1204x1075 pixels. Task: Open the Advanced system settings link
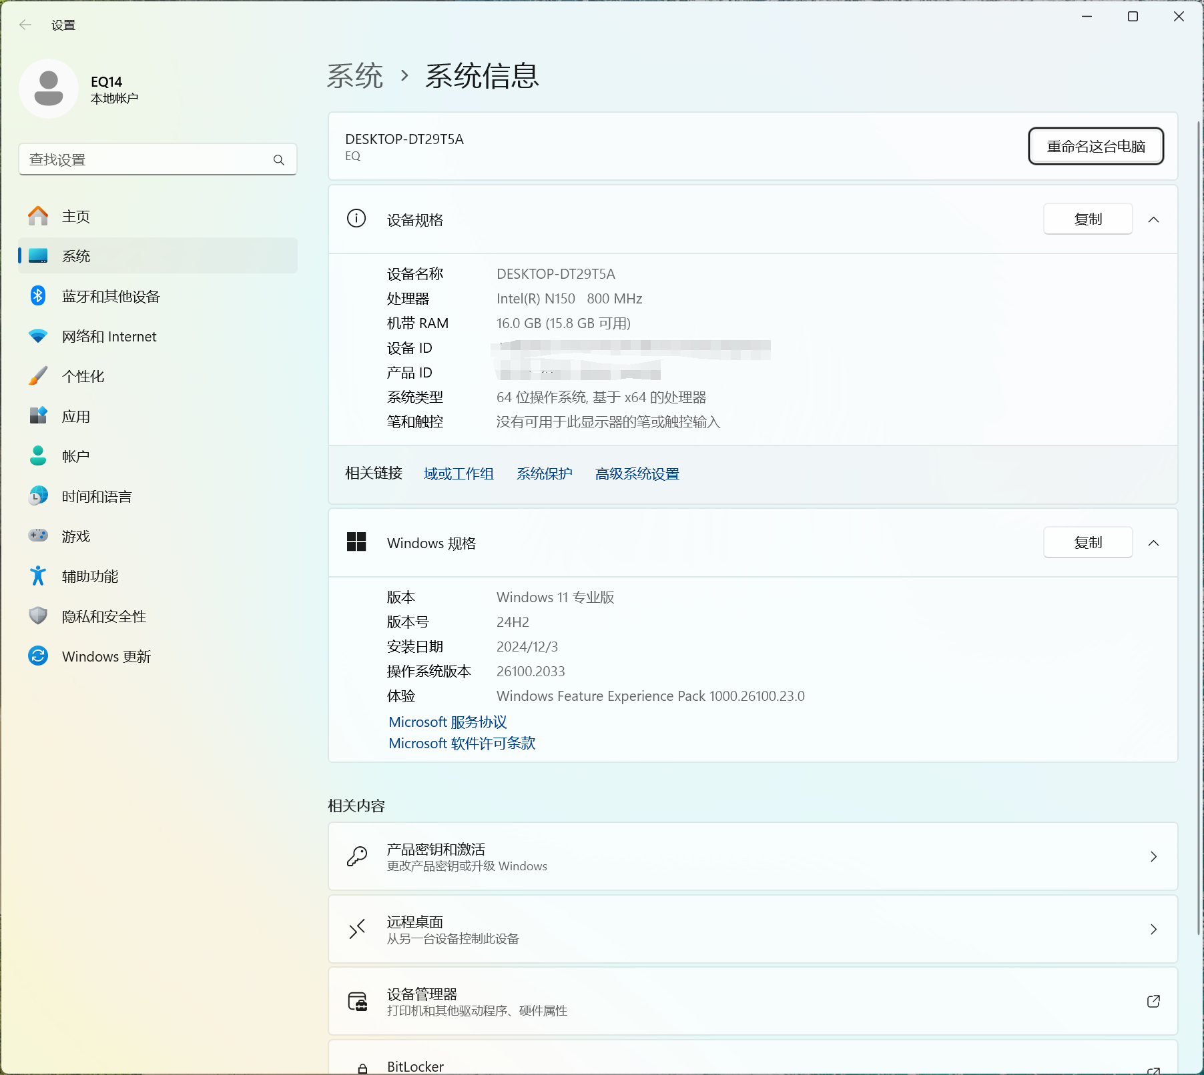637,474
